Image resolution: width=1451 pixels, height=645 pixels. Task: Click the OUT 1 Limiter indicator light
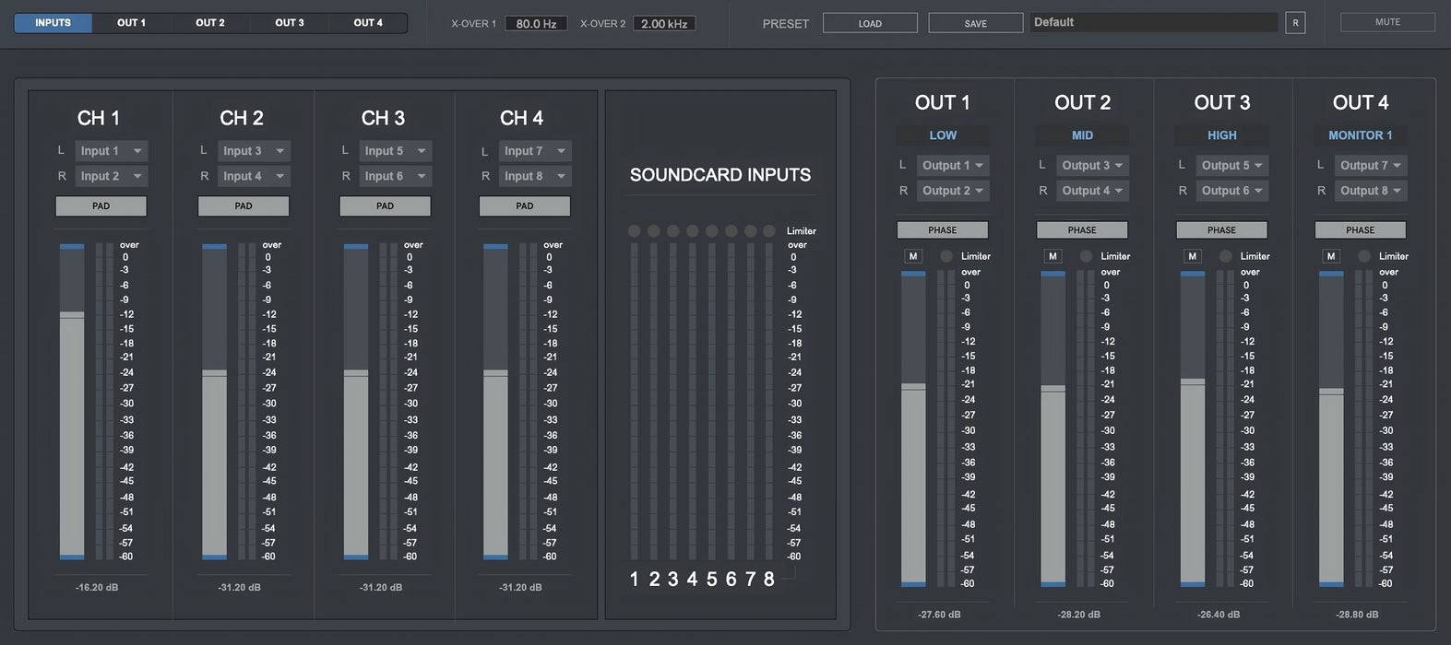click(946, 256)
